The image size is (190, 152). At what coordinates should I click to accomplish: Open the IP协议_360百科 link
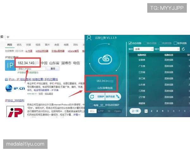(15, 100)
